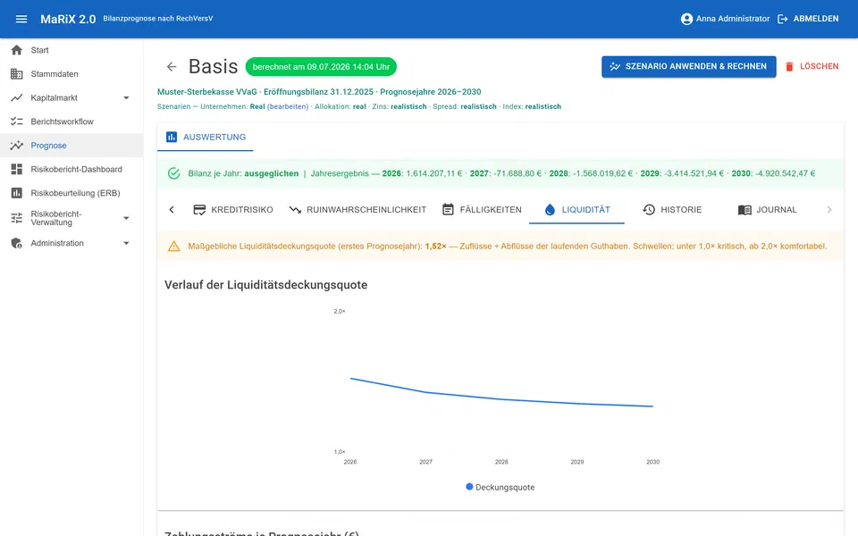The image size is (858, 536).
Task: Click the Anna Administrator account icon
Action: coord(686,19)
